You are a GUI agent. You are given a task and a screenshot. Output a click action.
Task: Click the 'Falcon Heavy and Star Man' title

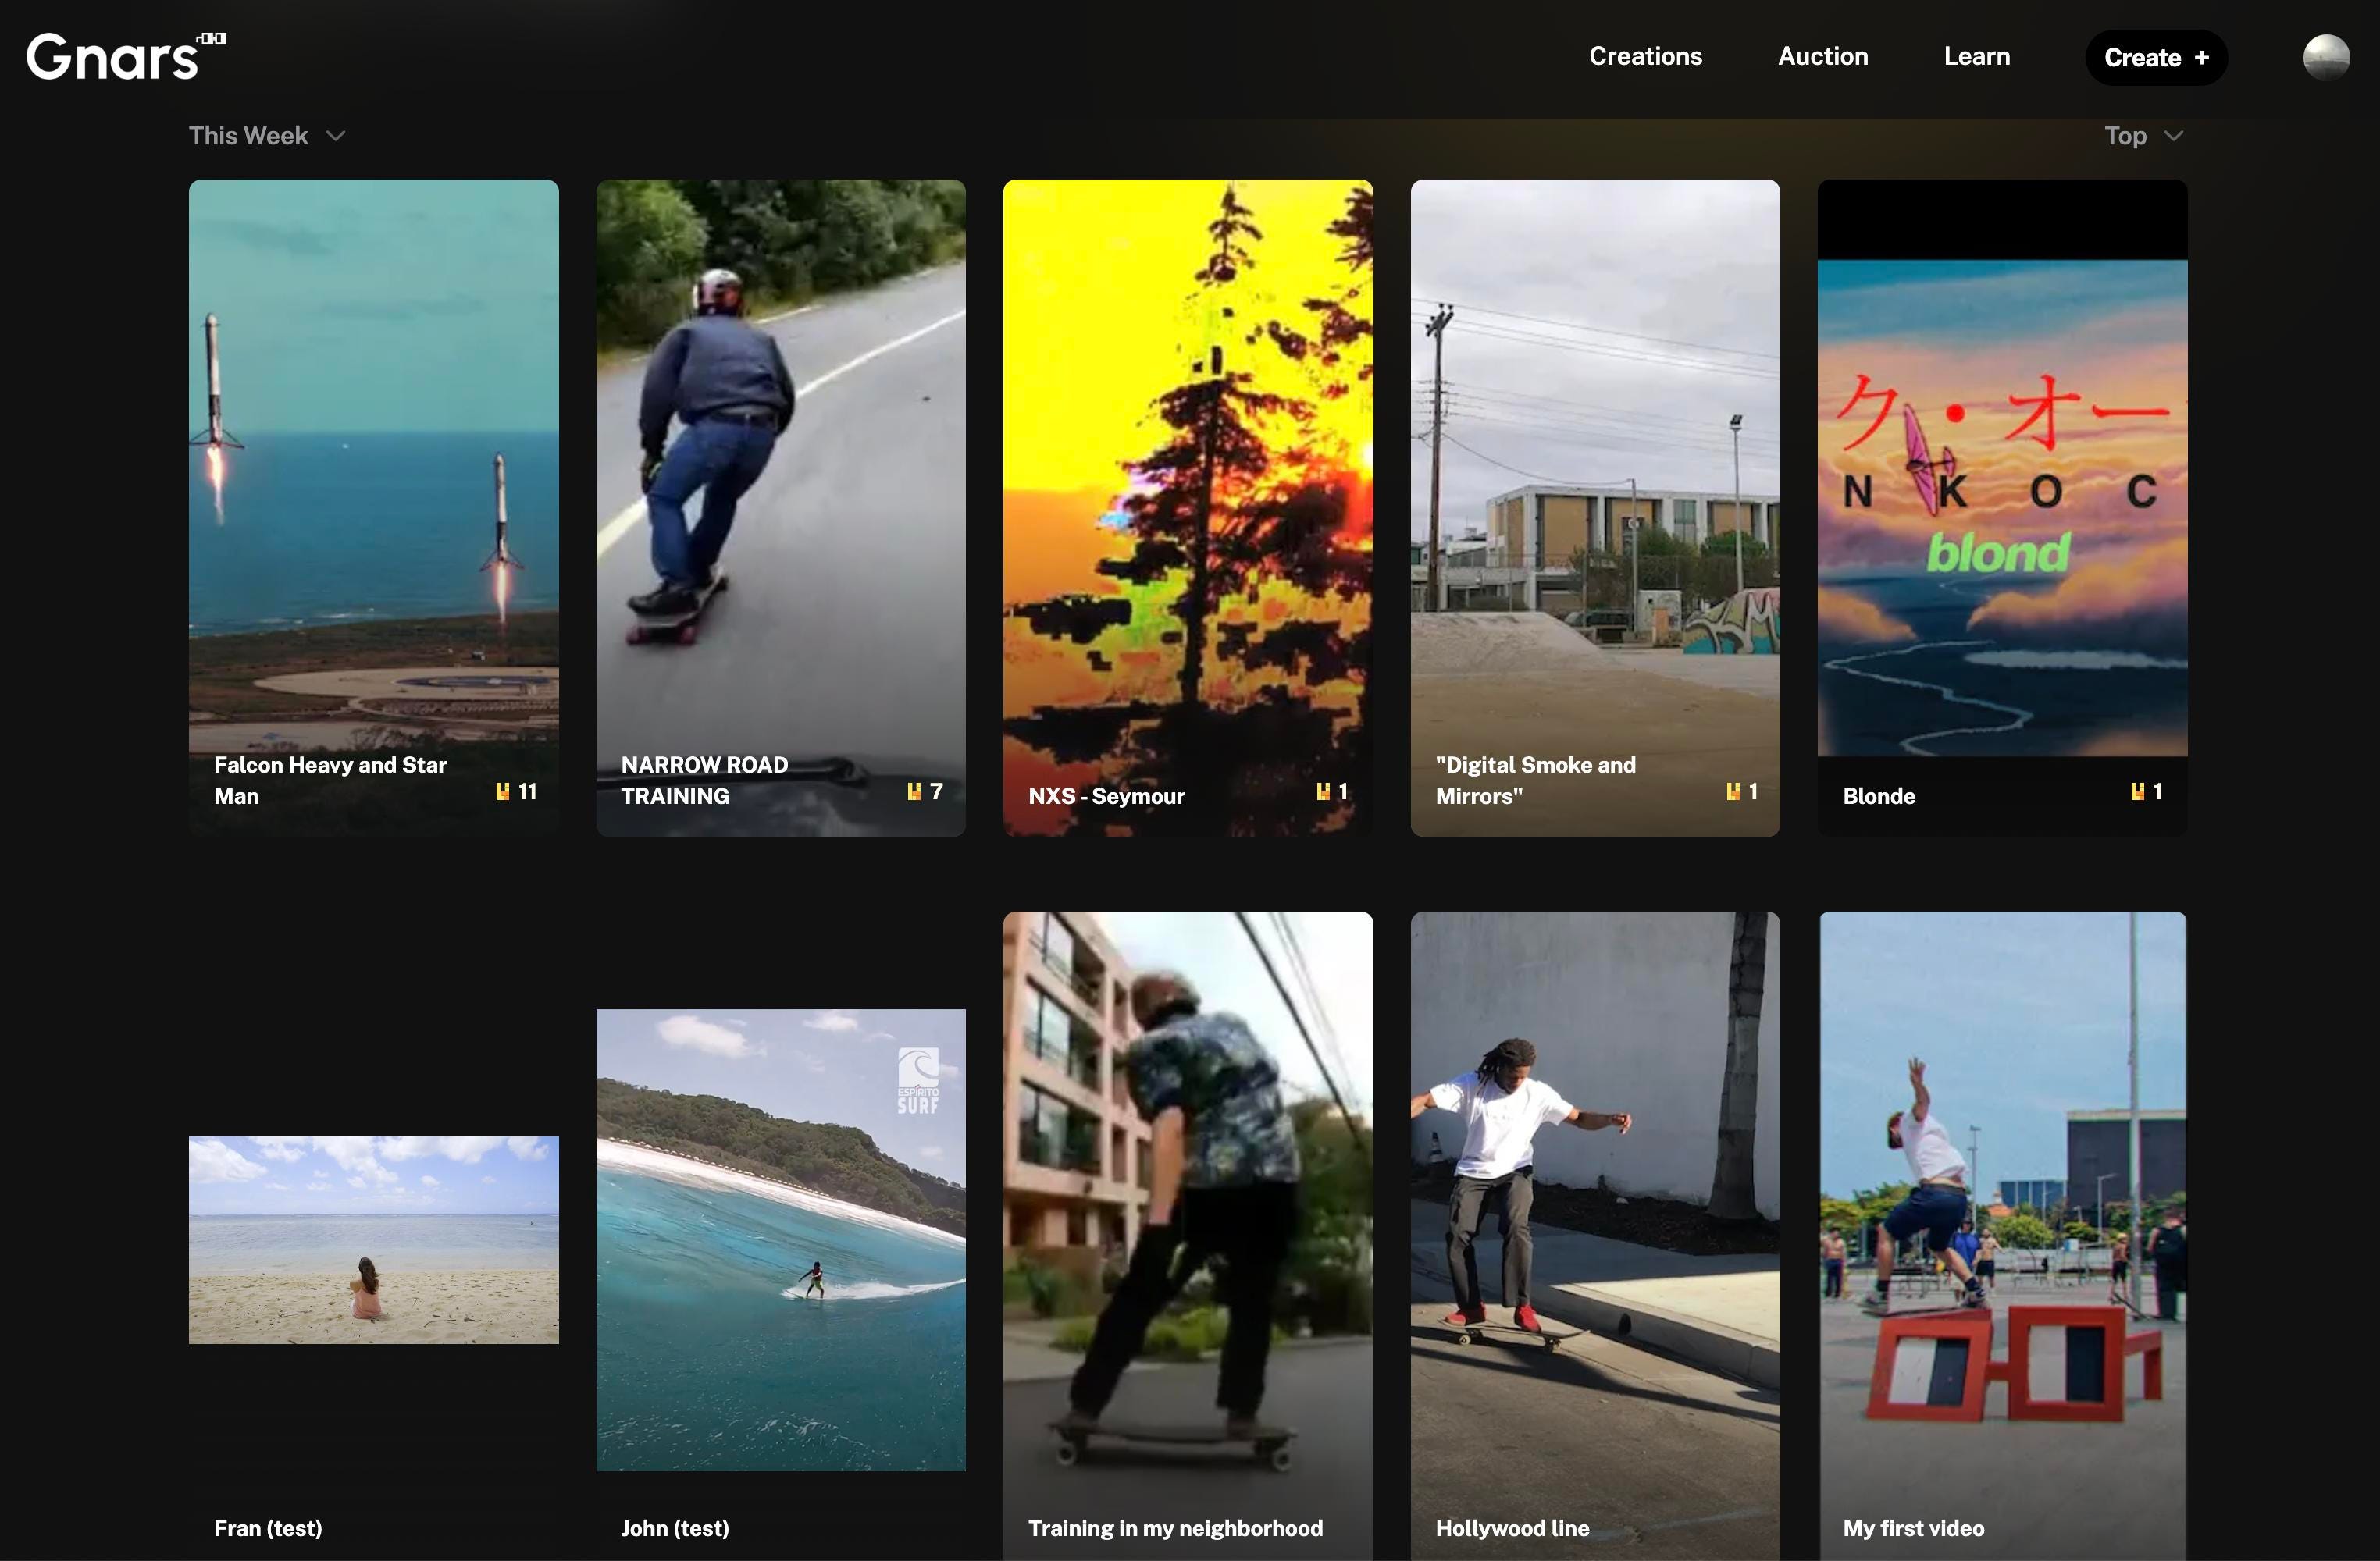click(330, 780)
